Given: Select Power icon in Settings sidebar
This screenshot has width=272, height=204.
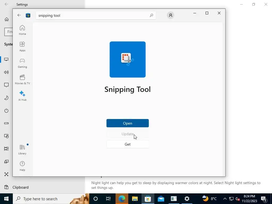Looking at the screenshot, I should (6, 110).
